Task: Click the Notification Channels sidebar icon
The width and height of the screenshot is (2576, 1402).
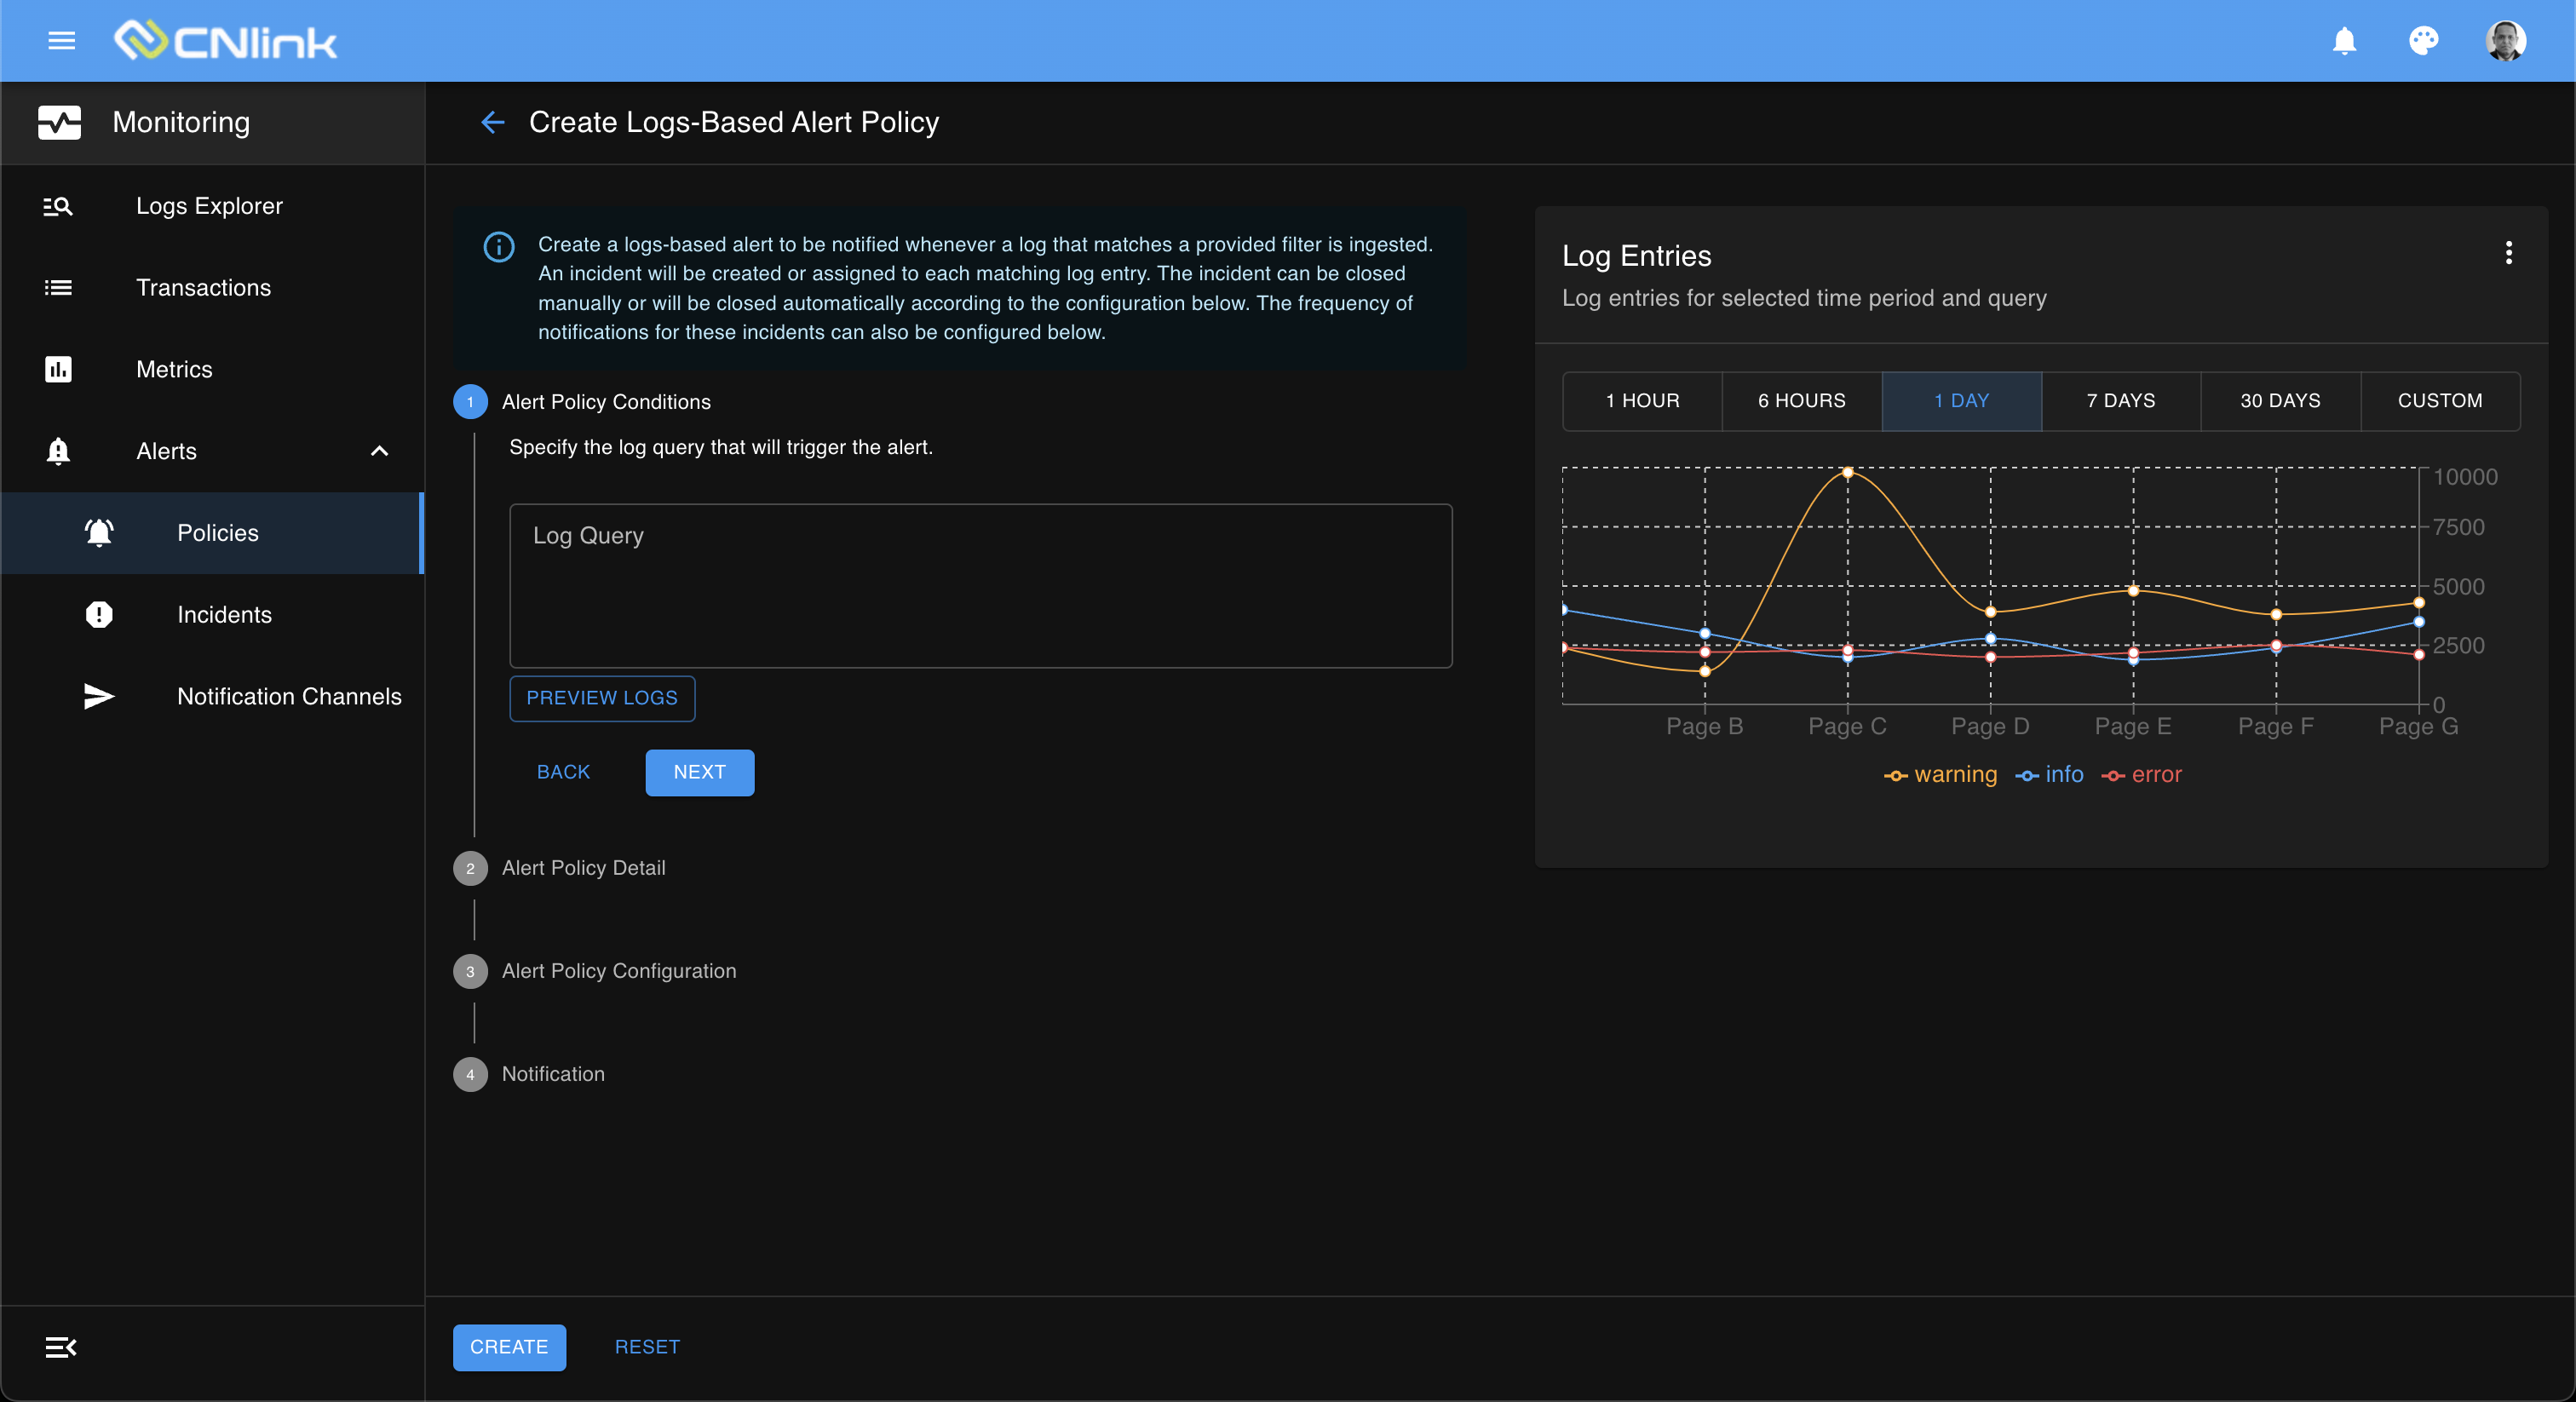Action: pyautogui.click(x=97, y=696)
